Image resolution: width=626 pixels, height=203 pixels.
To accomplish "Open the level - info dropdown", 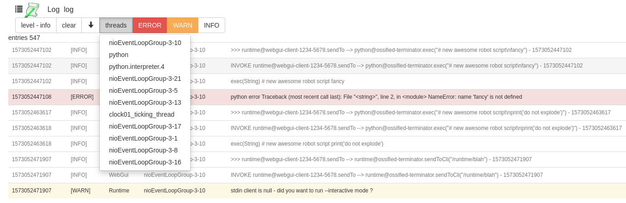I will click(x=36, y=25).
